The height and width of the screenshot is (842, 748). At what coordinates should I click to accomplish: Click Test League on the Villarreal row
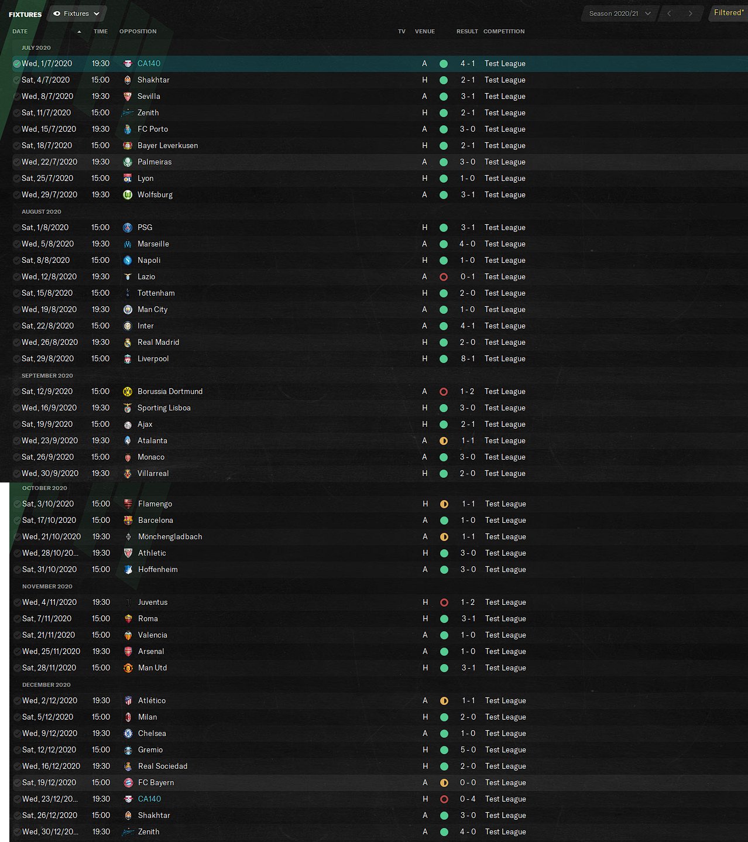click(505, 473)
